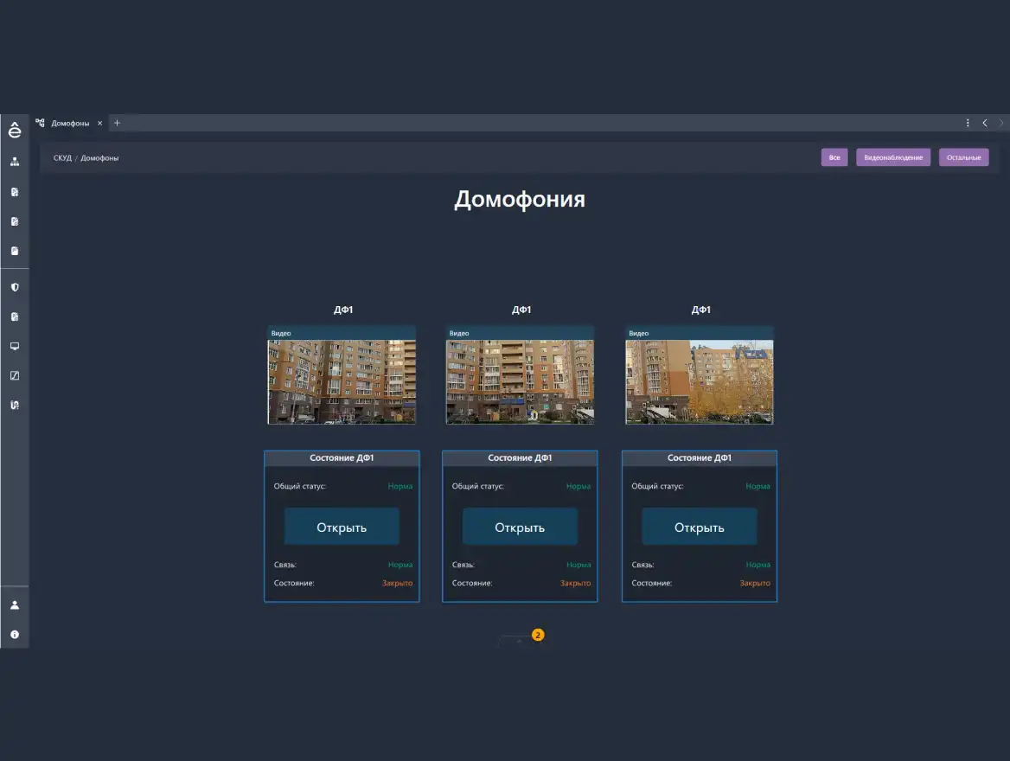Click the info icon at sidebar bottom
This screenshot has height=761, width=1010.
(14, 632)
